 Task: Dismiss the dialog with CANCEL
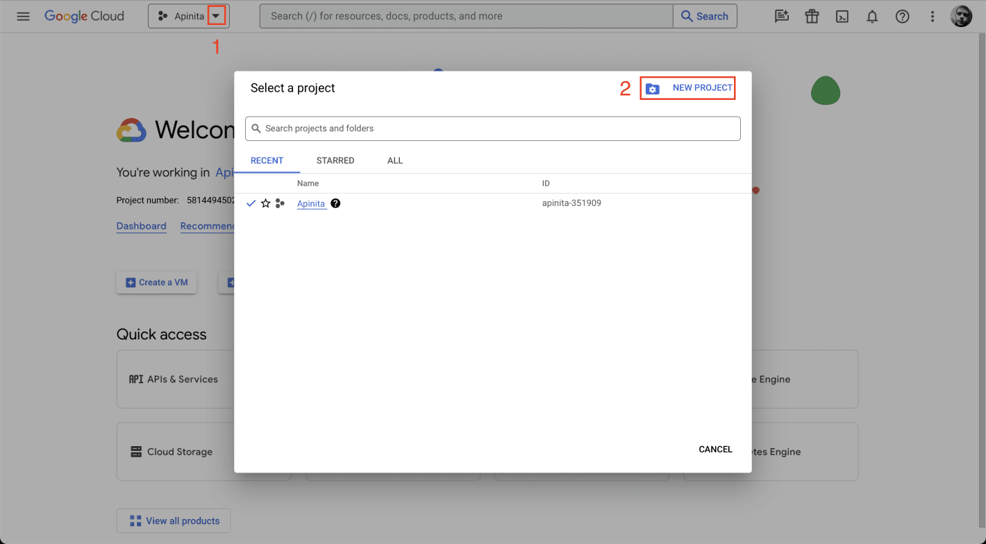point(715,449)
